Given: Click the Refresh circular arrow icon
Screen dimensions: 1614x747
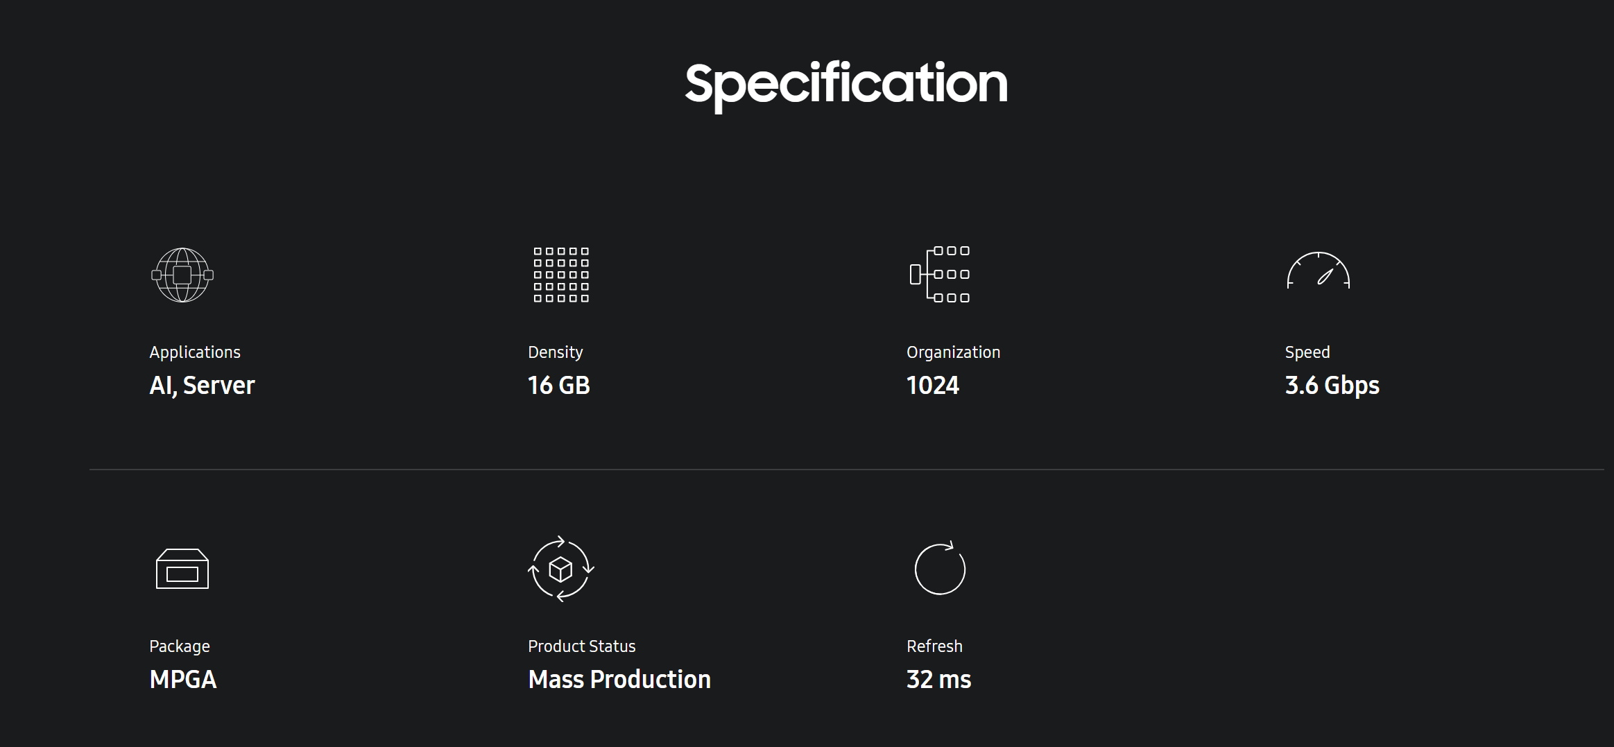Looking at the screenshot, I should click(x=940, y=568).
